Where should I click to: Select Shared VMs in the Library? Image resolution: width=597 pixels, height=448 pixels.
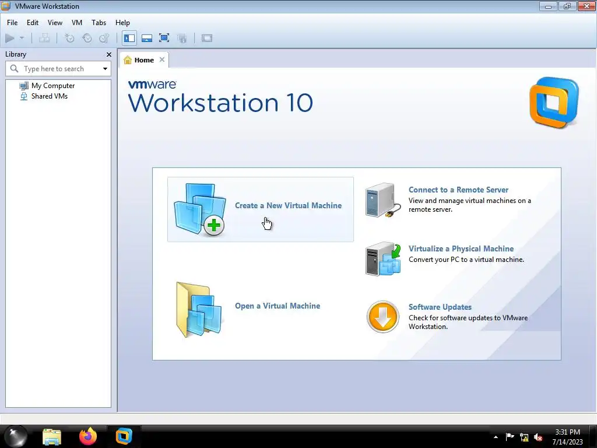[50, 96]
